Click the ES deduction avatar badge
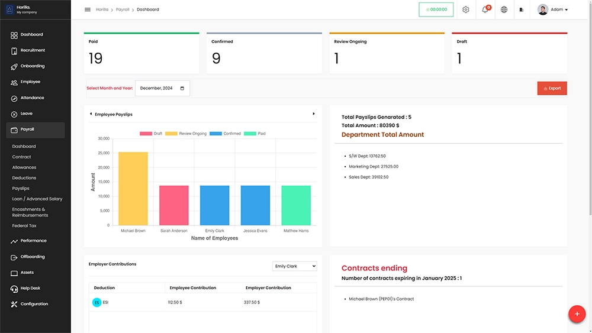592x333 pixels. [96, 302]
